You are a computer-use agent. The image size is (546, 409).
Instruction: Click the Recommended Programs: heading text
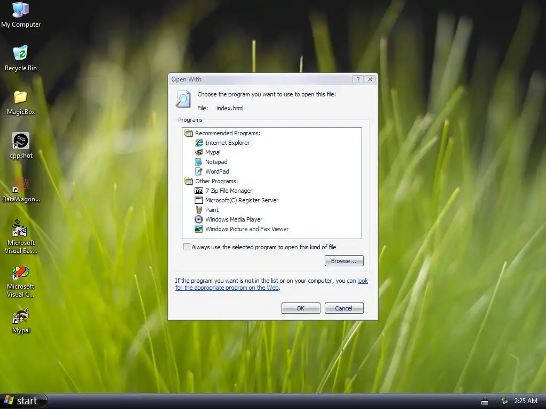227,133
